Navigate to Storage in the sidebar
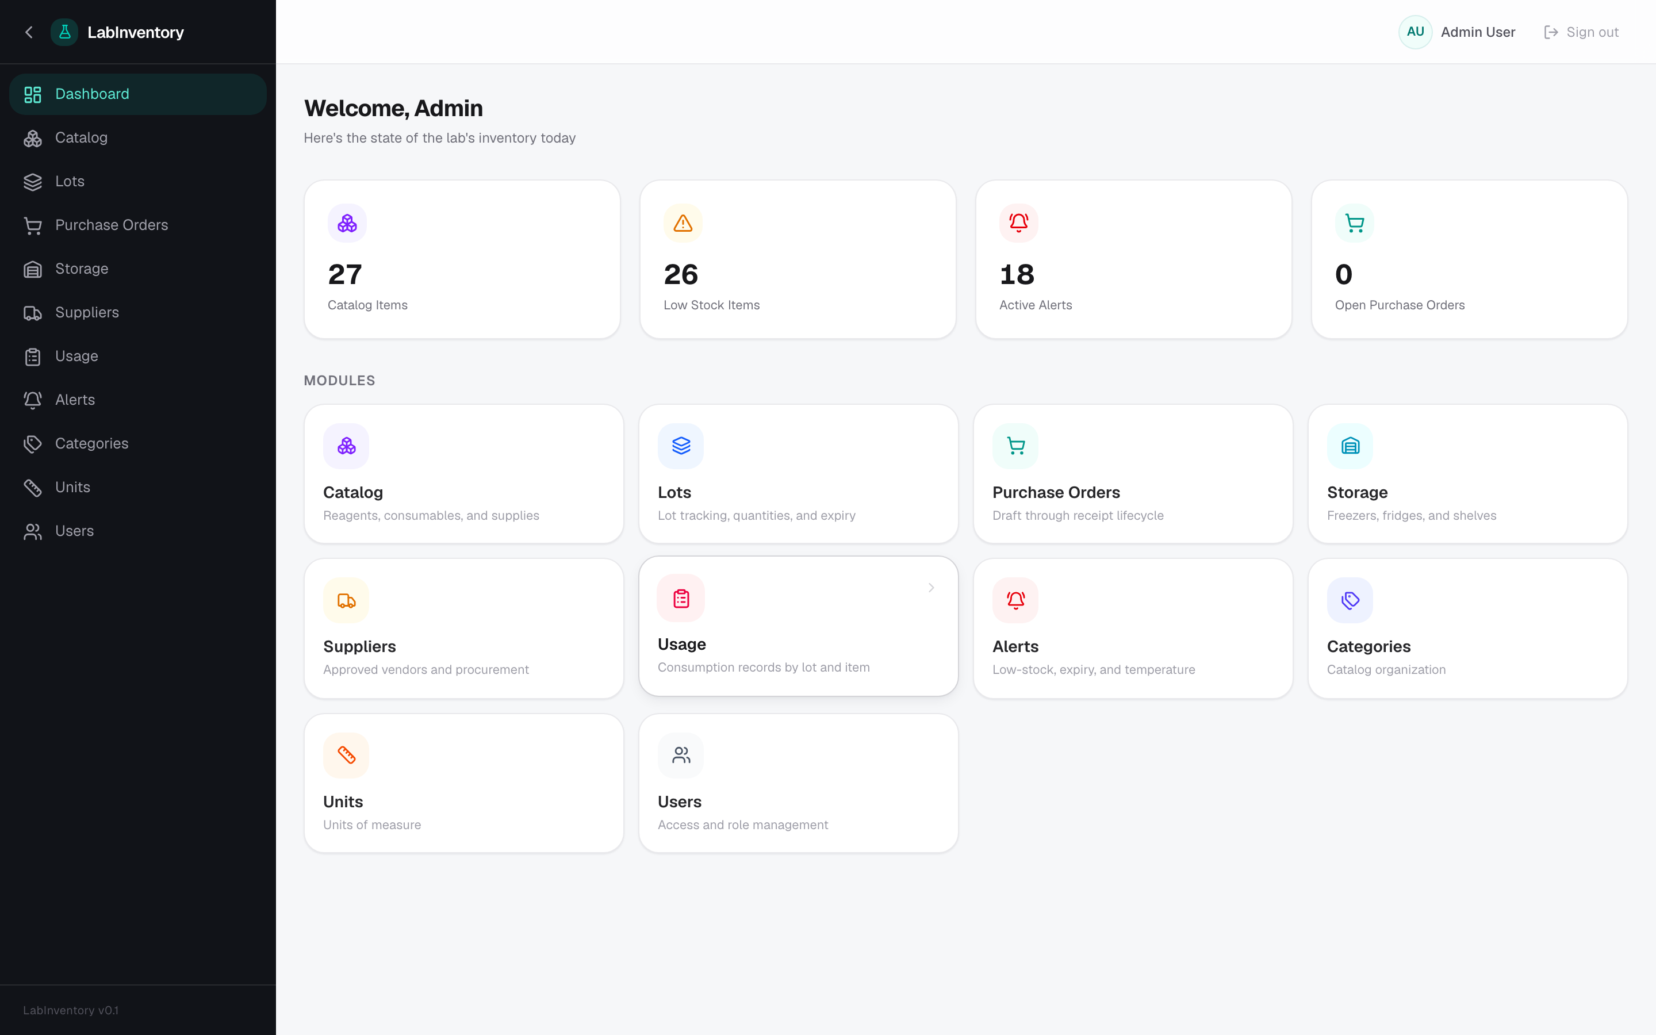 click(137, 270)
